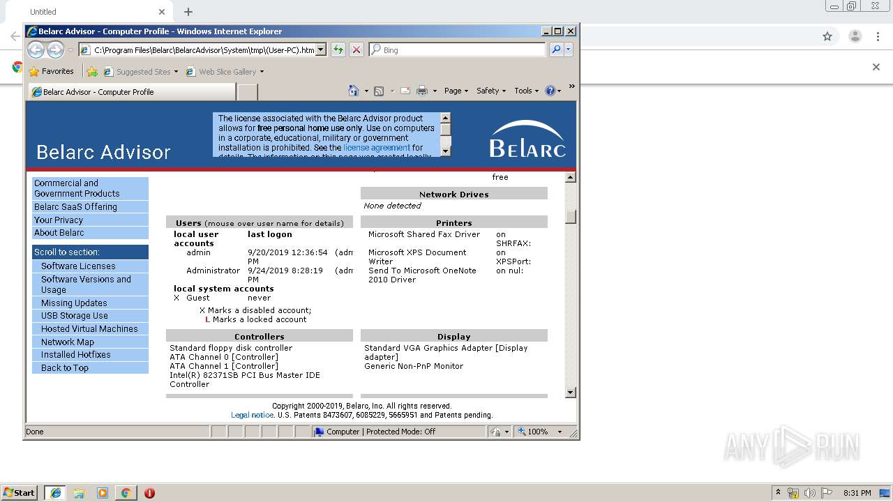The image size is (893, 502).
Task: Open the Help menu dropdown arrow
Action: pos(559,91)
